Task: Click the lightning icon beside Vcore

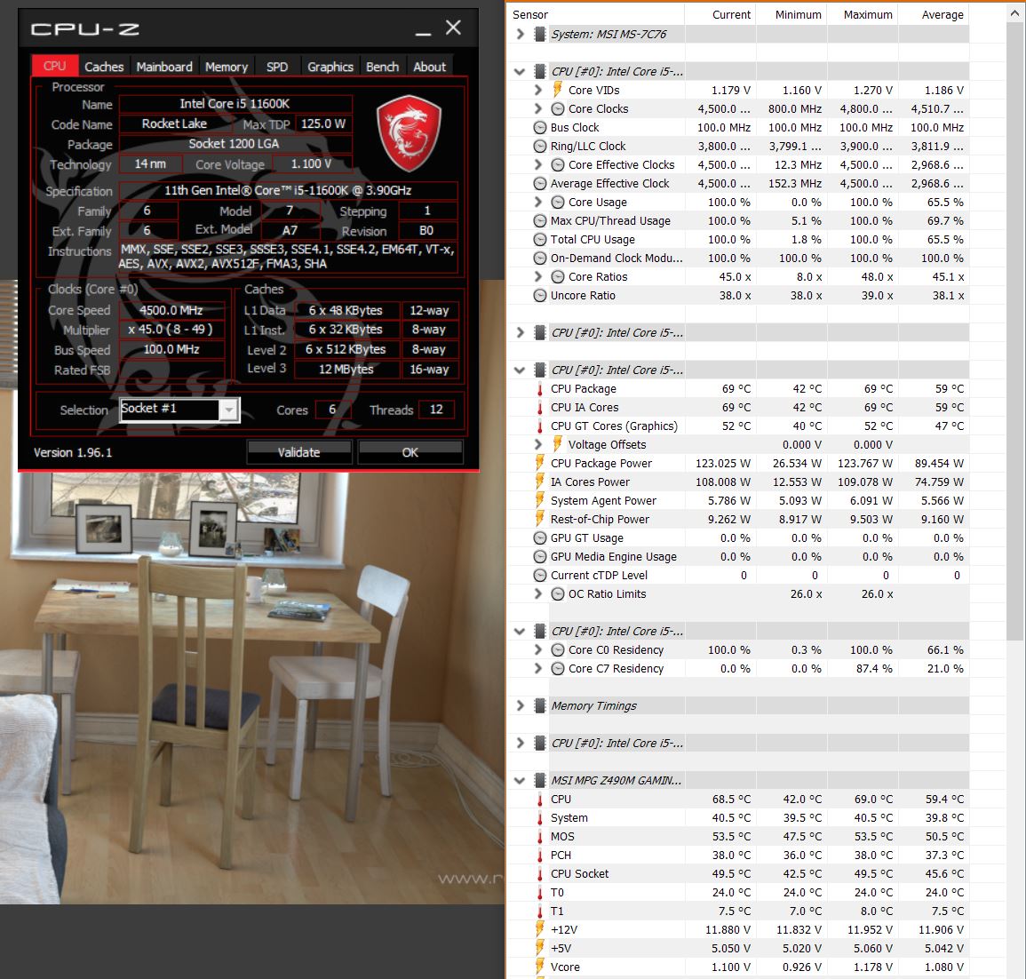Action: coord(540,966)
